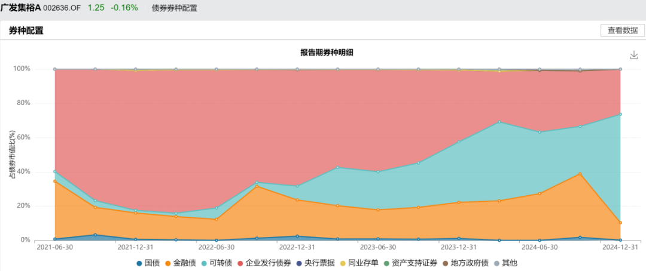The width and height of the screenshot is (646, 271).
Task: Click fund code 002636.OF
Action: tap(62, 8)
